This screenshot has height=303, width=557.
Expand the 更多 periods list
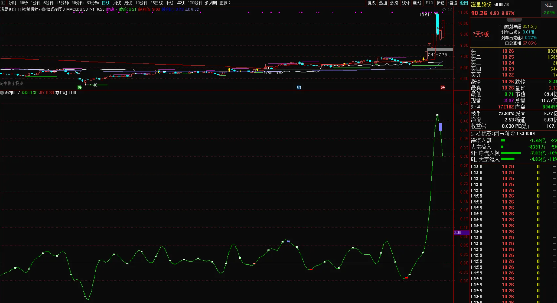pos(225,3)
